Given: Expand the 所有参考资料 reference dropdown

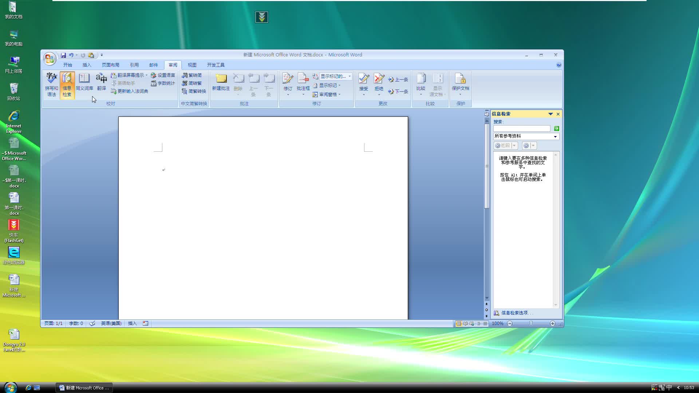Looking at the screenshot, I should 555,136.
